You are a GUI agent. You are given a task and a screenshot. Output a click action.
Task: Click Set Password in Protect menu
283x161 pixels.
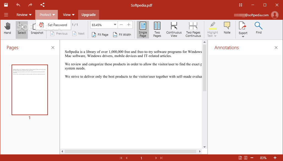click(53, 25)
